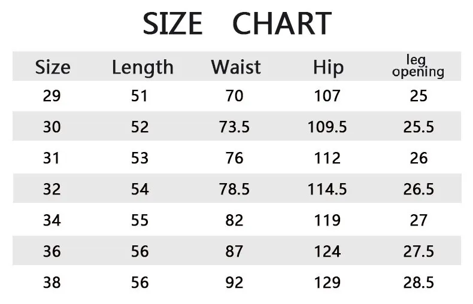
Task: Click the hip value 109.5
Action: [327, 127]
